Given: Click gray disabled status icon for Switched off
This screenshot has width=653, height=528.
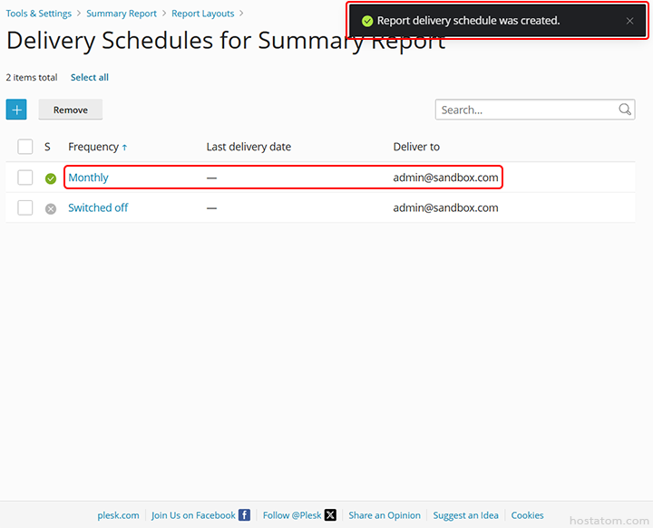Looking at the screenshot, I should [51, 208].
